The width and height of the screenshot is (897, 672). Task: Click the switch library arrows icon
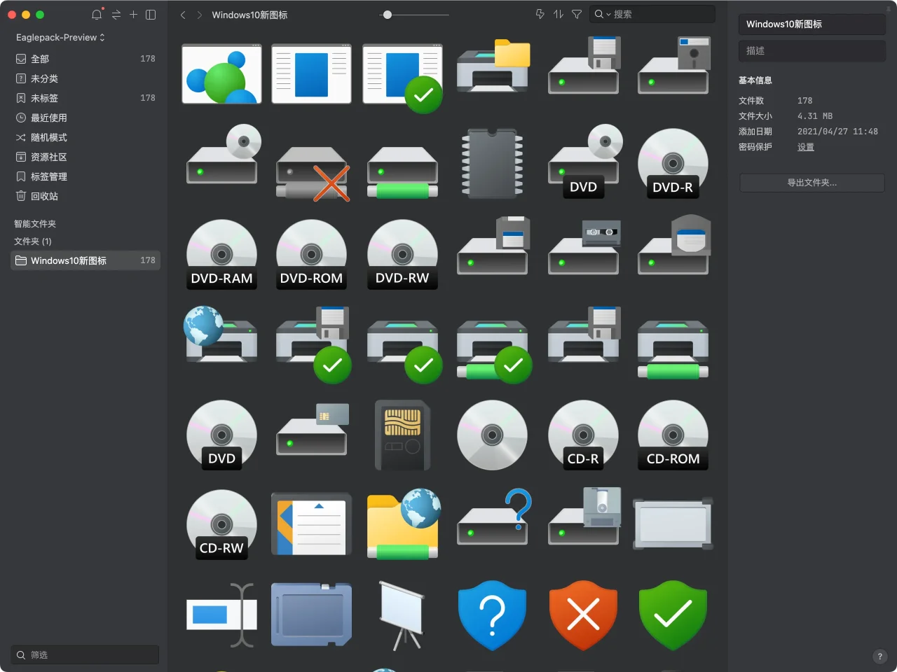click(x=116, y=15)
